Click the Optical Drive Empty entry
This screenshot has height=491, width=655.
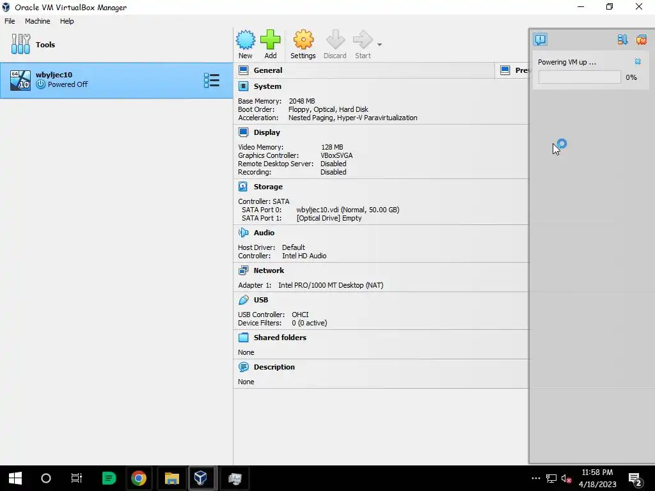329,218
